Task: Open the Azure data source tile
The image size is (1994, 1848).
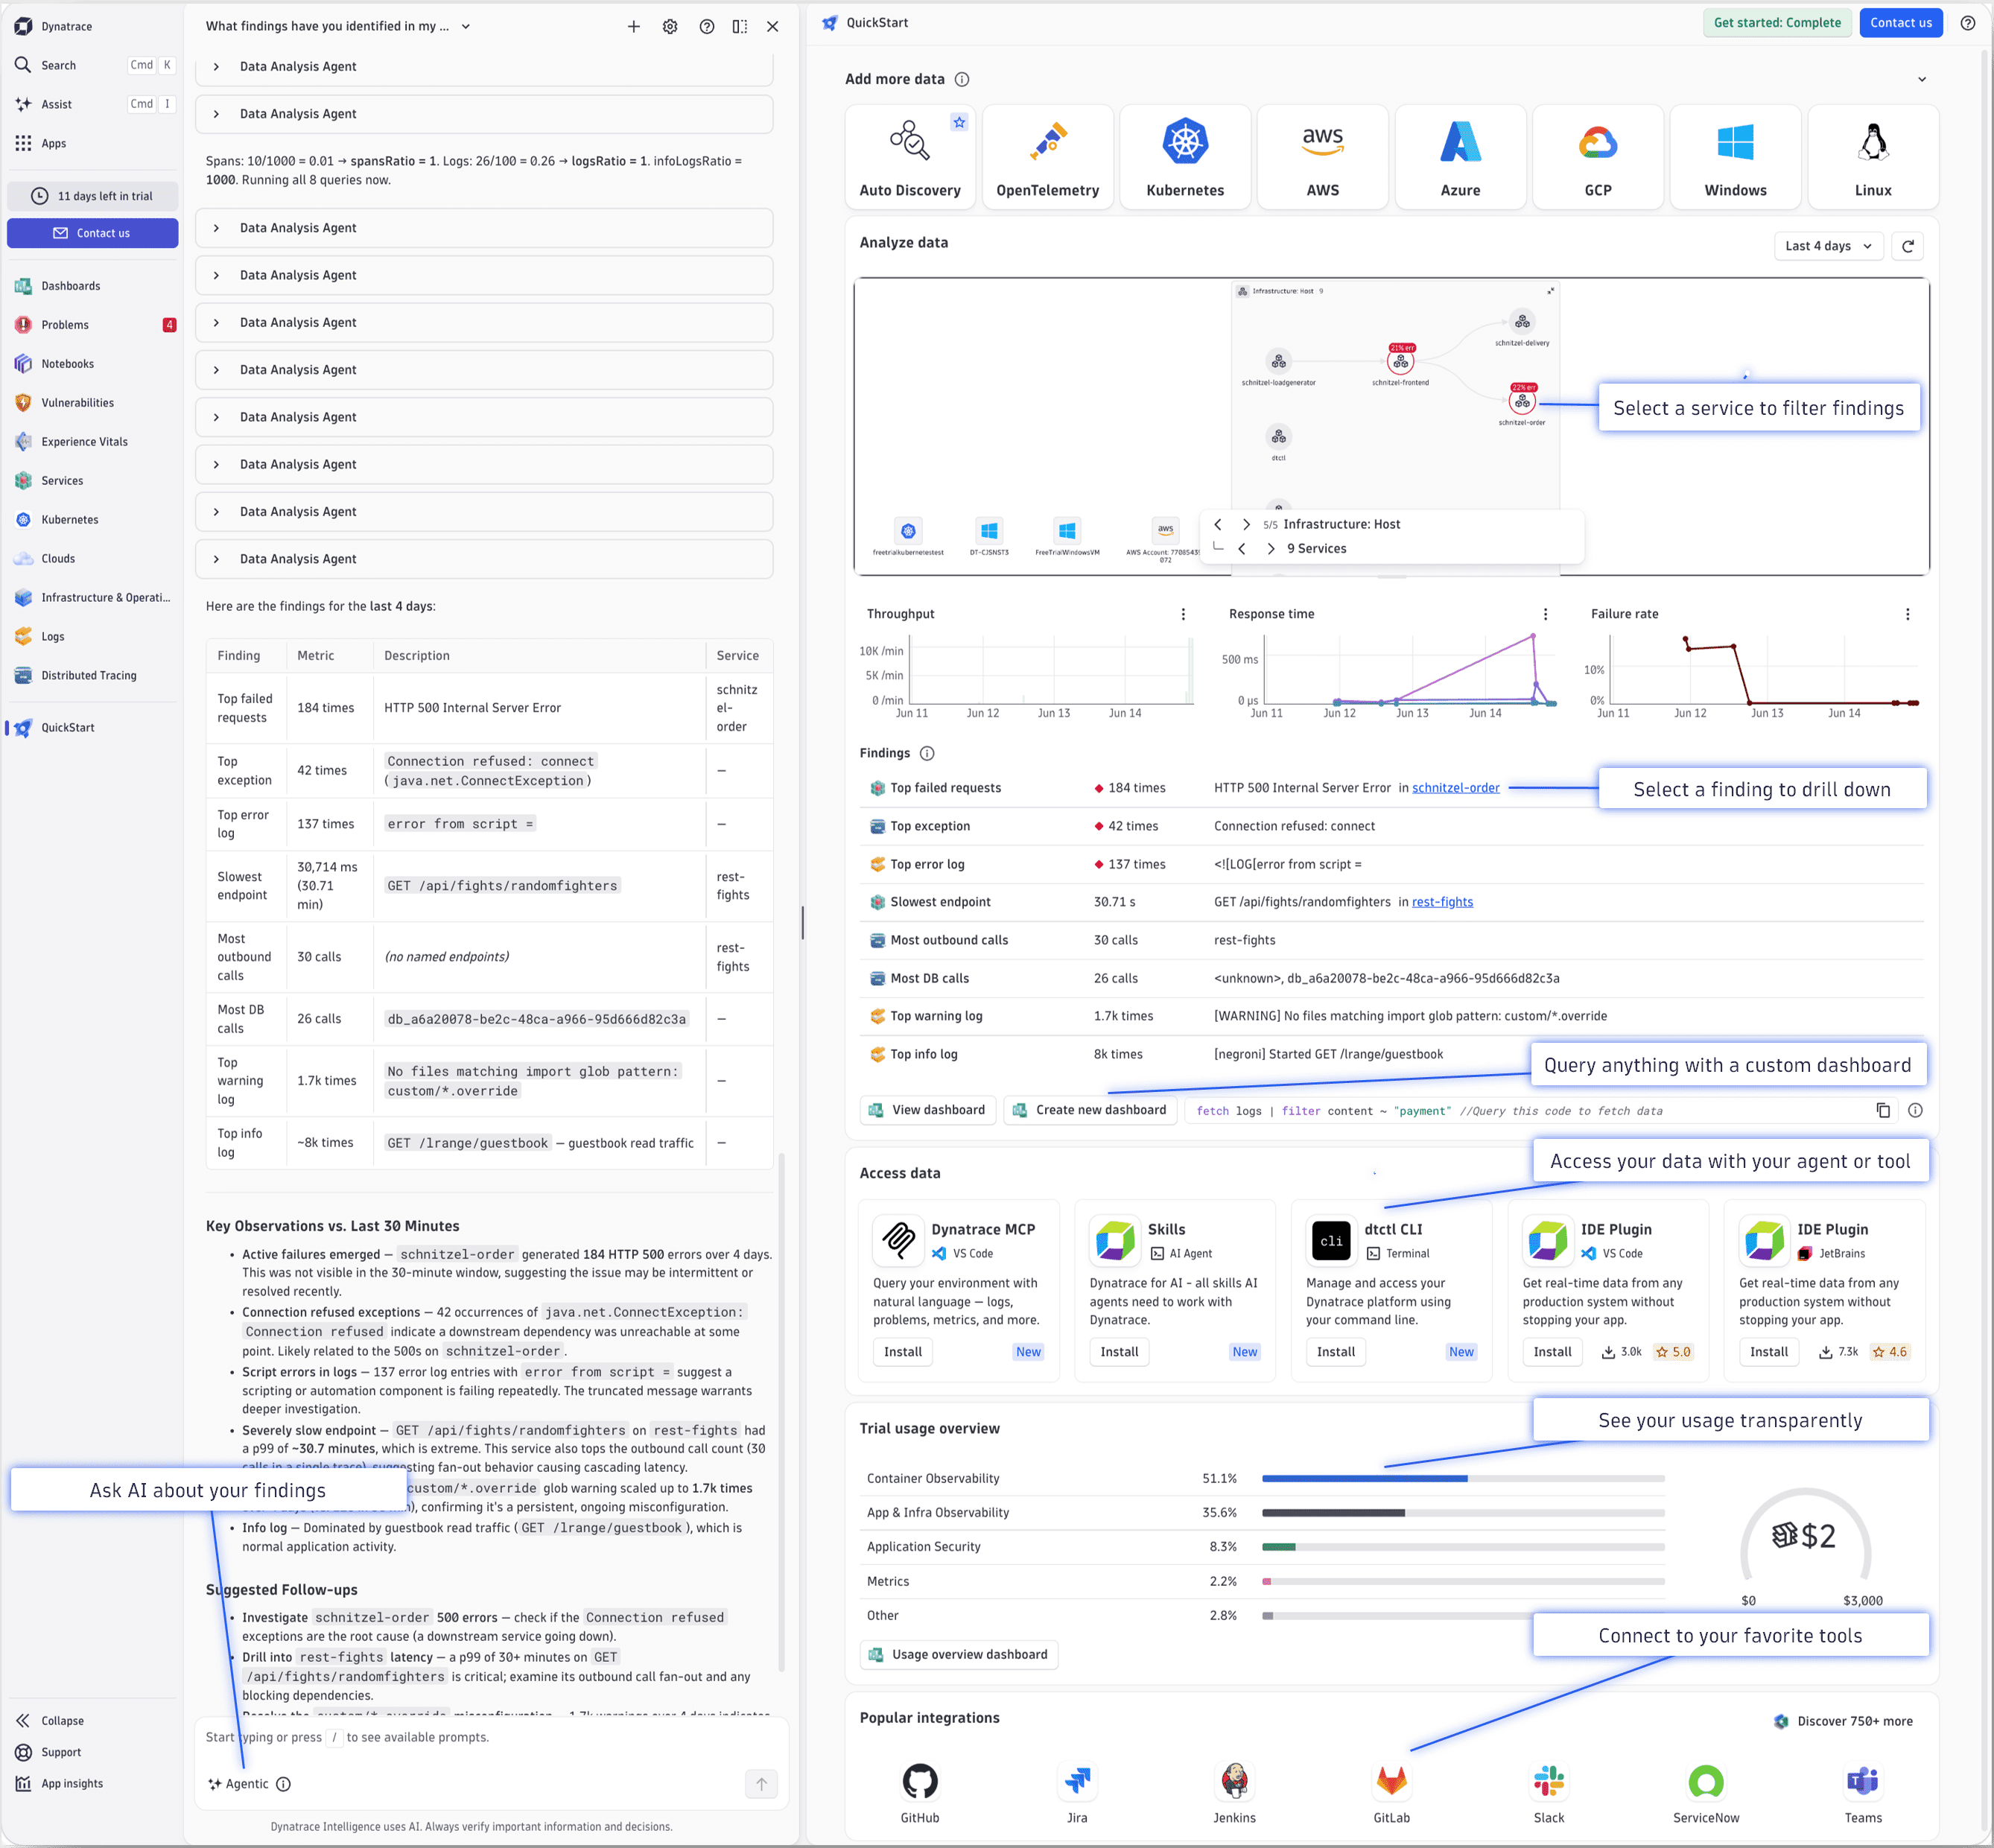Action: 1460,157
